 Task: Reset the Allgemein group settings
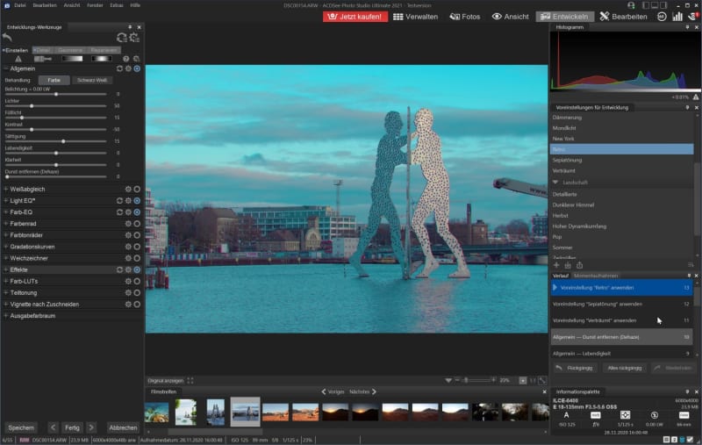click(x=119, y=68)
